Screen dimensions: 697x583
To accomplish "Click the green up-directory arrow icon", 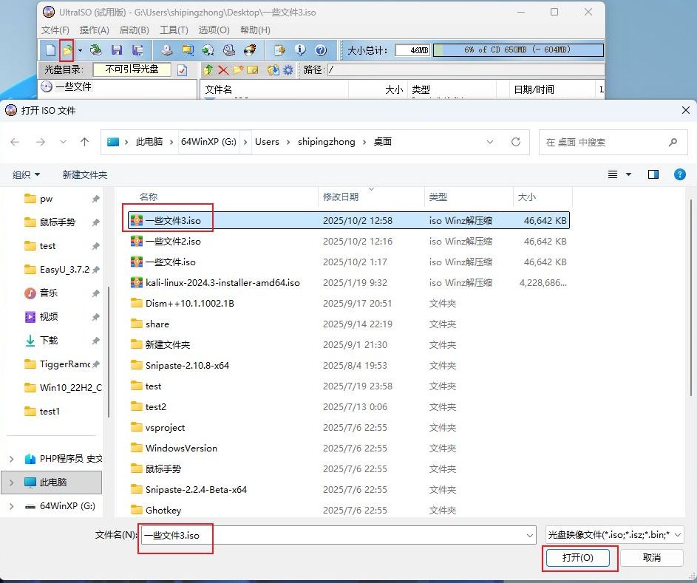I will (208, 70).
